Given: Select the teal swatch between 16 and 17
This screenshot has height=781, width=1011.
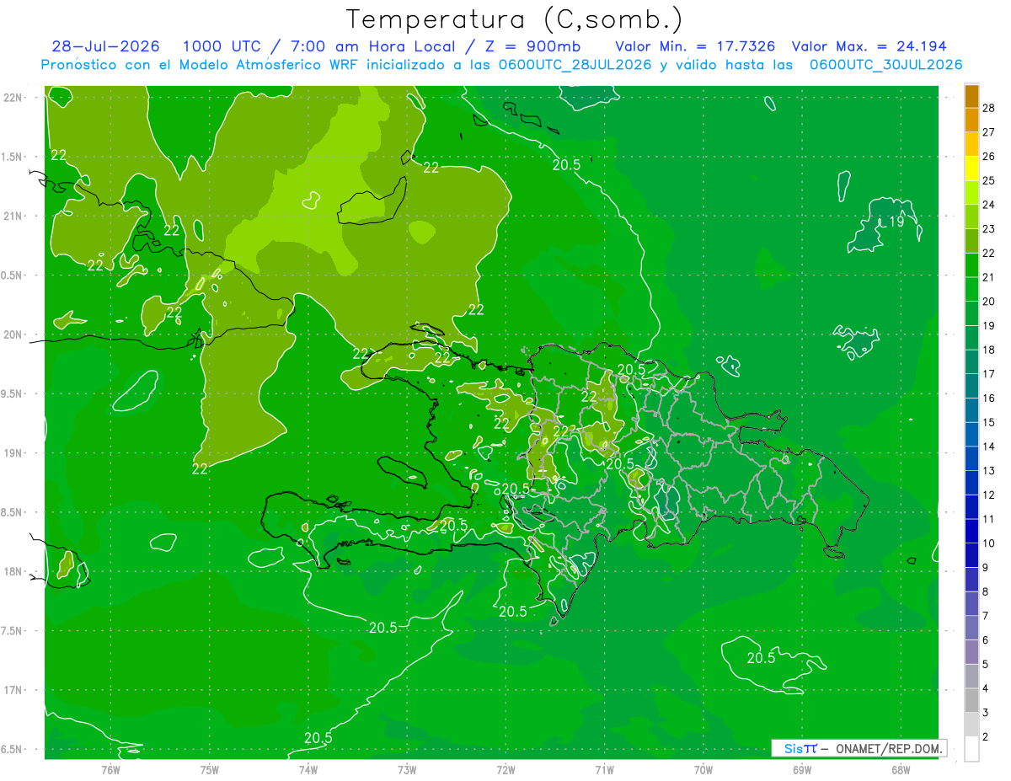Looking at the screenshot, I should pyautogui.click(x=971, y=387).
